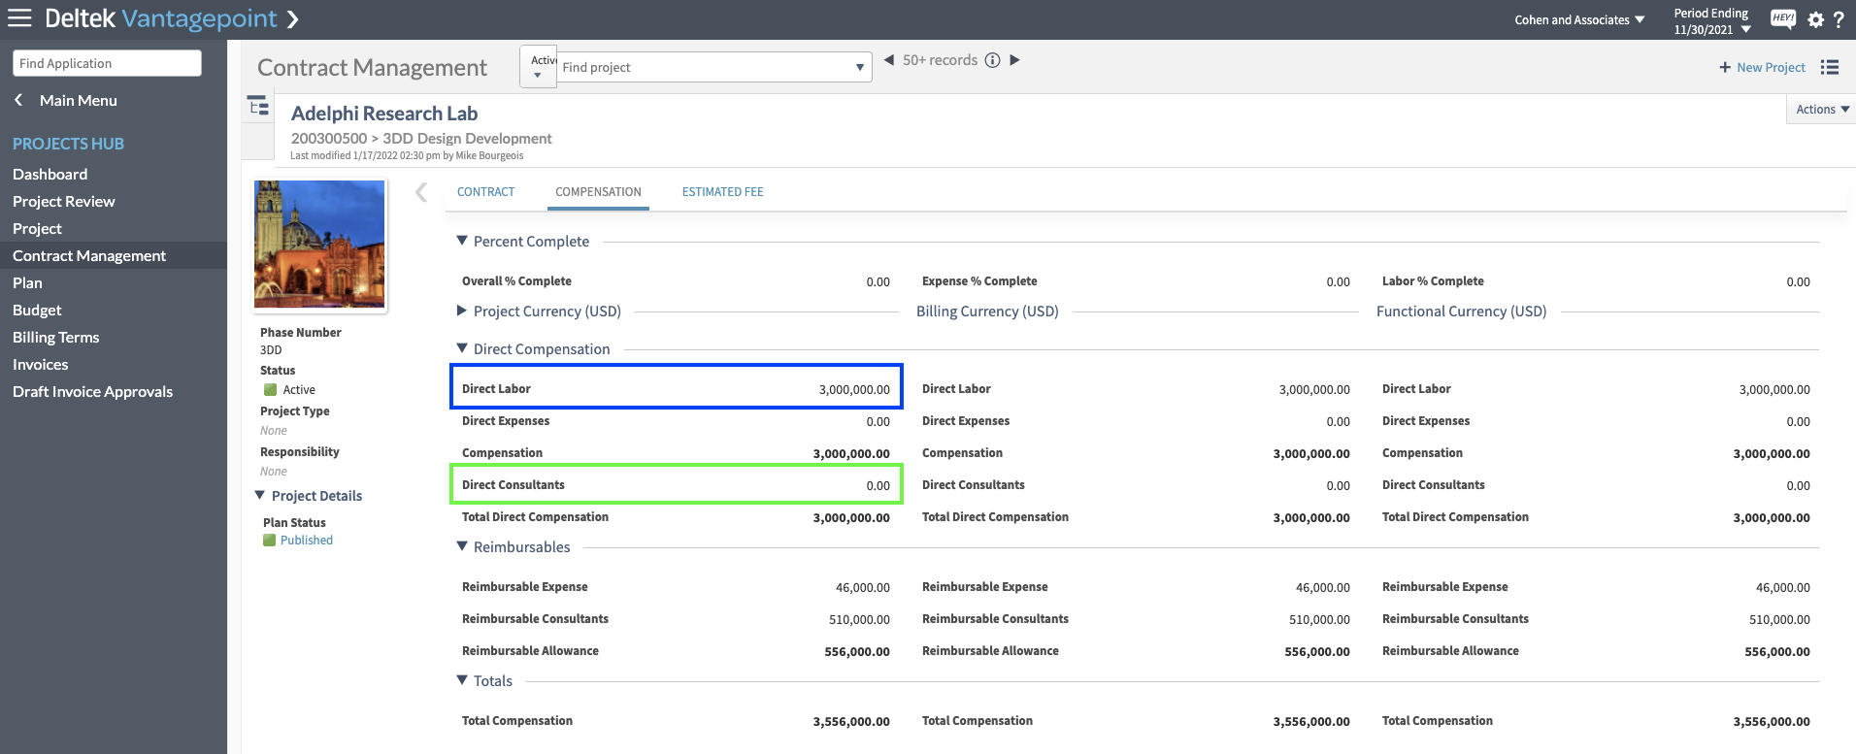Collapse the Reimbursables section
This screenshot has height=754, width=1856.
[462, 546]
